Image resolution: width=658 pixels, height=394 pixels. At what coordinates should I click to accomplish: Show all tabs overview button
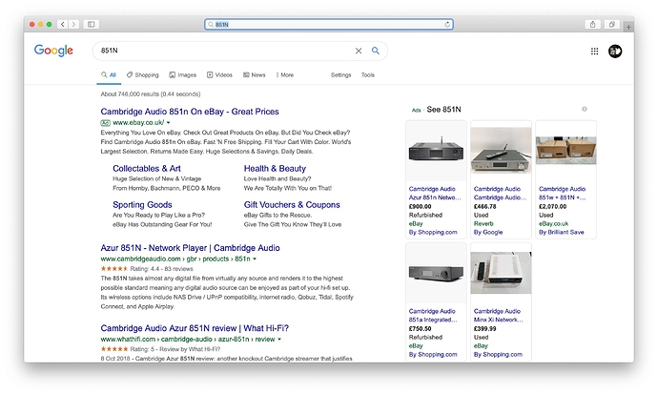click(x=612, y=25)
